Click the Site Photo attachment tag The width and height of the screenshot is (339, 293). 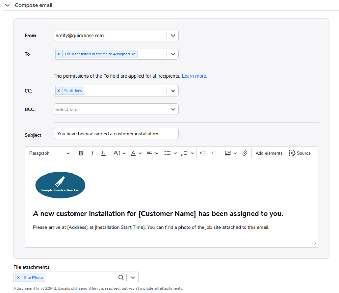click(x=33, y=277)
